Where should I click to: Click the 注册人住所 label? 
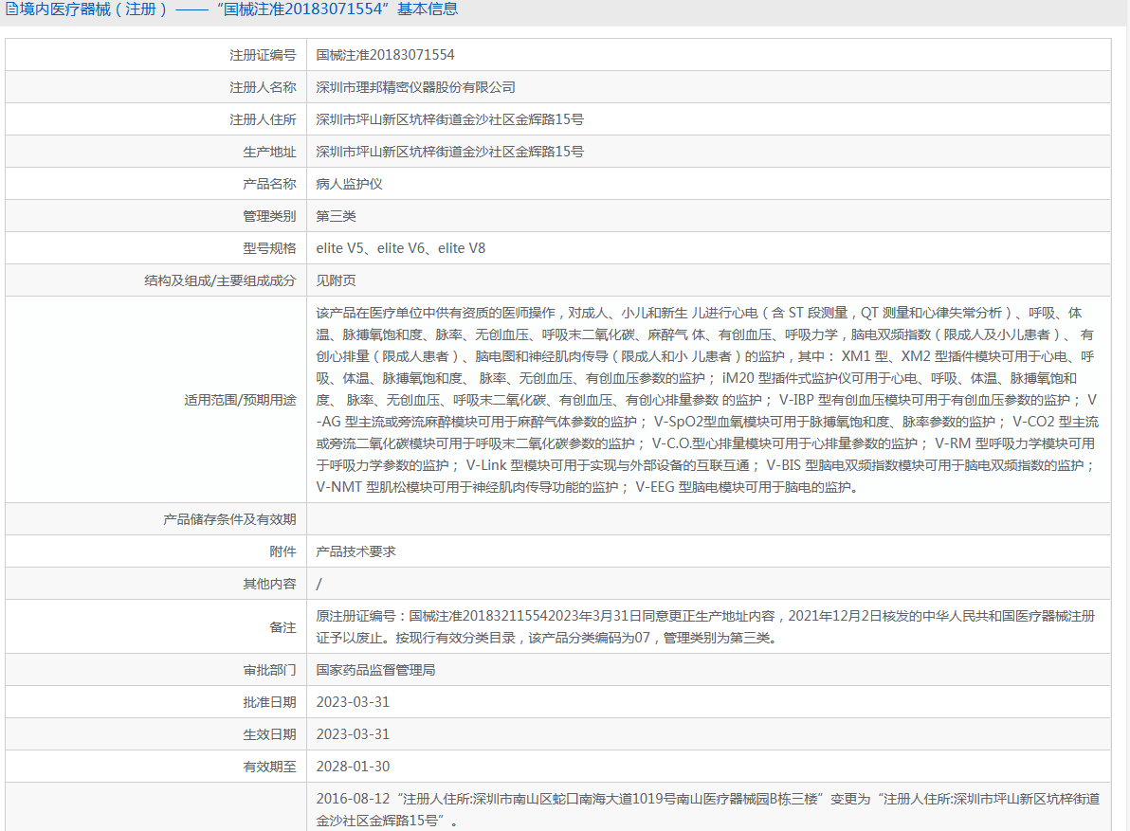coord(263,119)
